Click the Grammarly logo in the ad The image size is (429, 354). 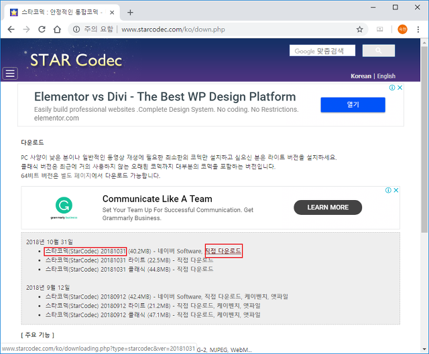click(64, 208)
